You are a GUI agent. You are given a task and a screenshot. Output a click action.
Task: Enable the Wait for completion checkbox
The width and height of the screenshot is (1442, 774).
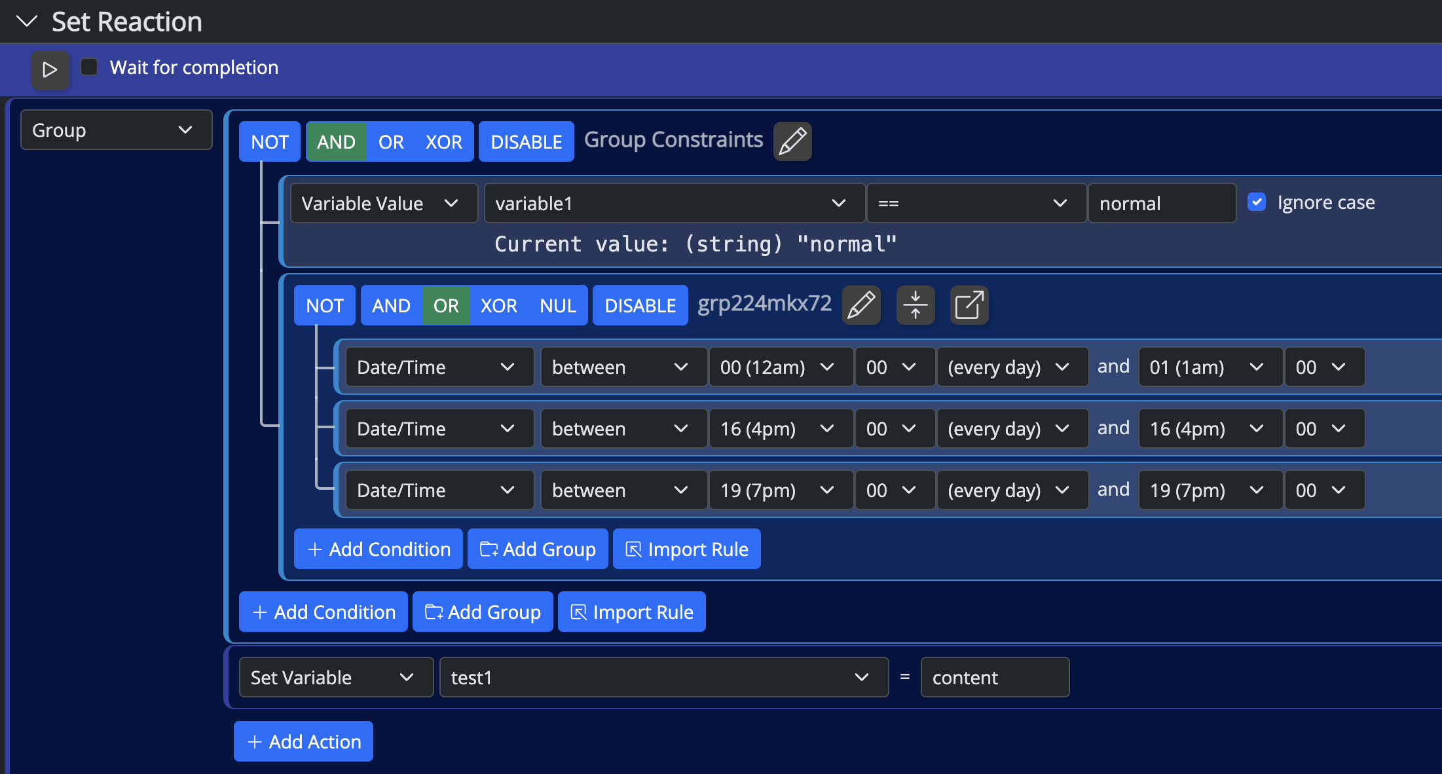click(89, 67)
